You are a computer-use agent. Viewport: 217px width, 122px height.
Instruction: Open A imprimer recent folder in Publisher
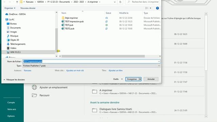[147, 91]
